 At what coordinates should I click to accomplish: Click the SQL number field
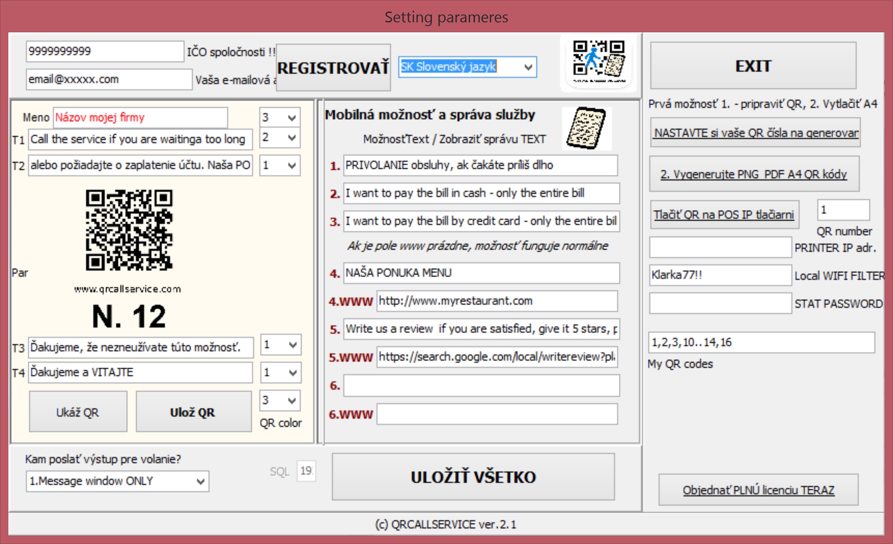pos(307,471)
